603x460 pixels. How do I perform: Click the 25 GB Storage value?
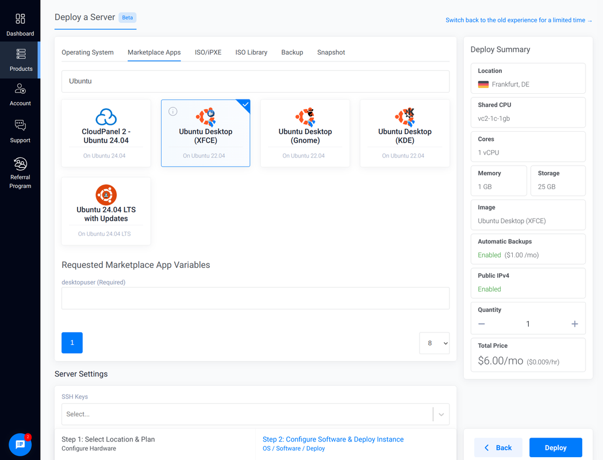(547, 187)
